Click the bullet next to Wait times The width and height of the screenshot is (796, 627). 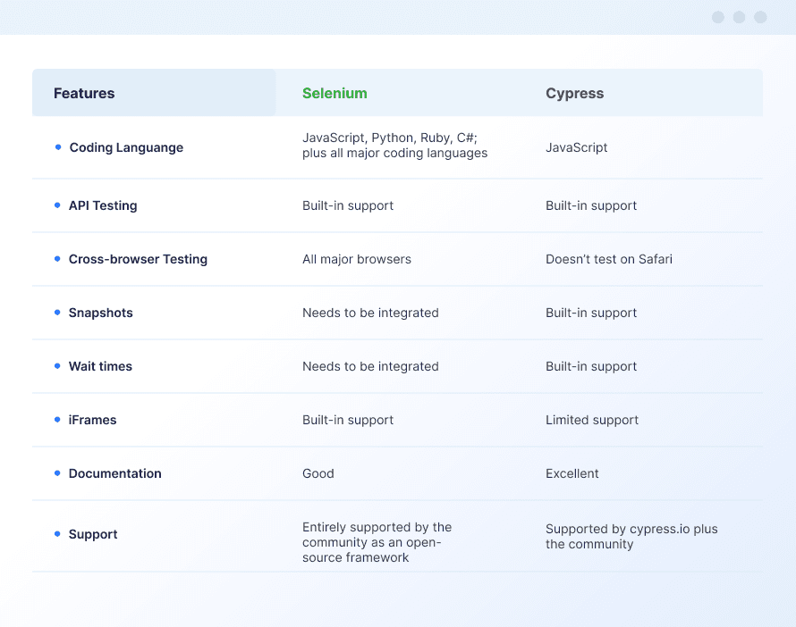coord(57,366)
